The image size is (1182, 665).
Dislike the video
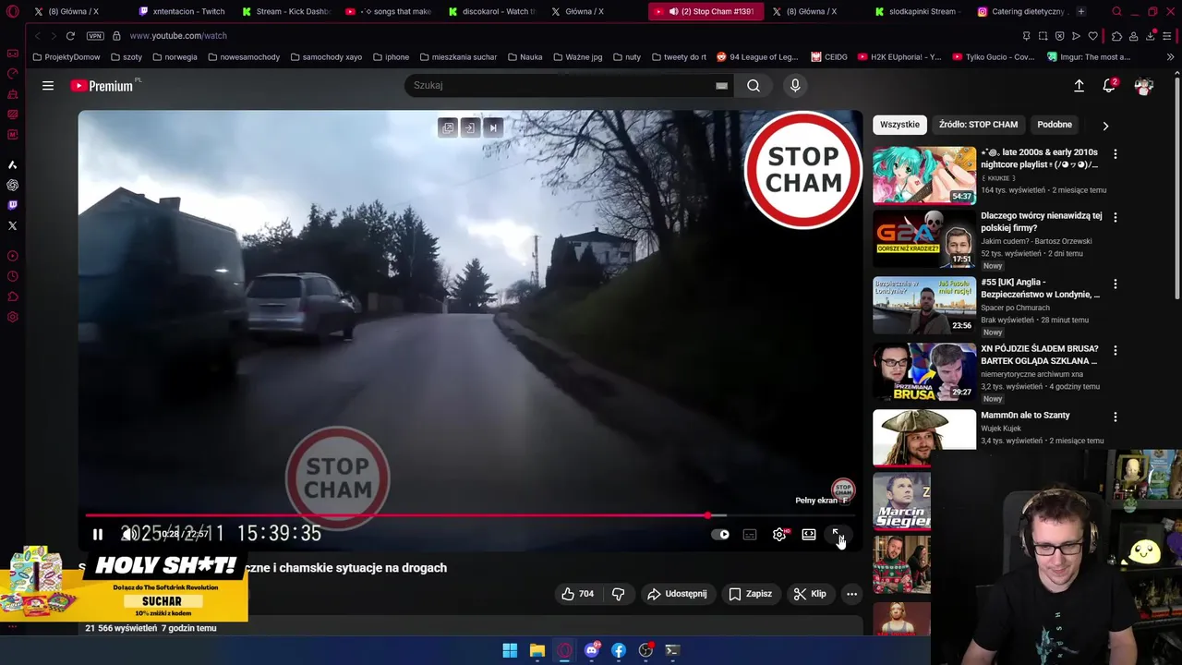[x=619, y=594]
